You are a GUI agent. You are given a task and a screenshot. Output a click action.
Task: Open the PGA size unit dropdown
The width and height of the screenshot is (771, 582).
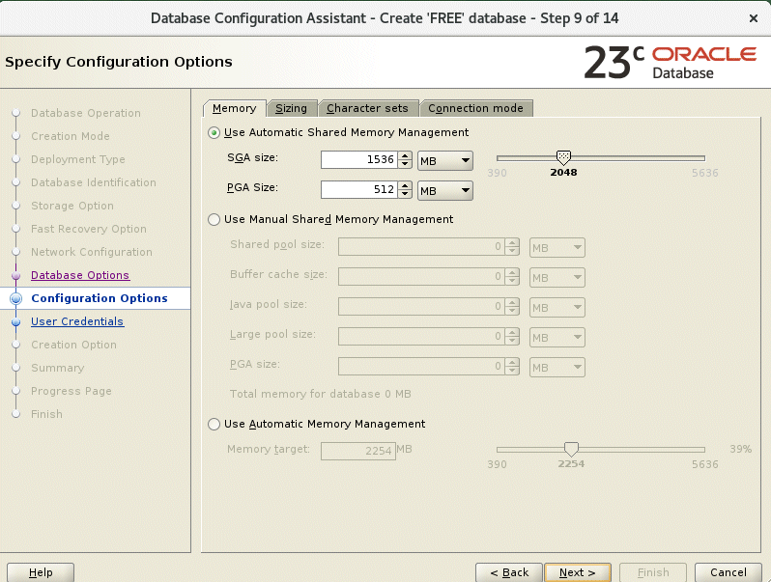coord(444,191)
